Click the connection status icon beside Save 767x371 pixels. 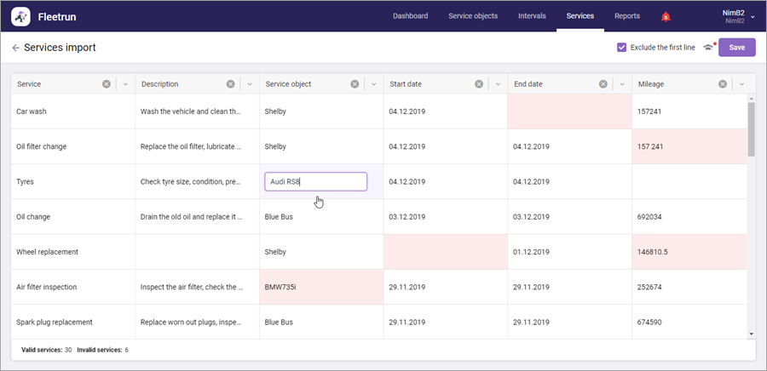click(707, 48)
